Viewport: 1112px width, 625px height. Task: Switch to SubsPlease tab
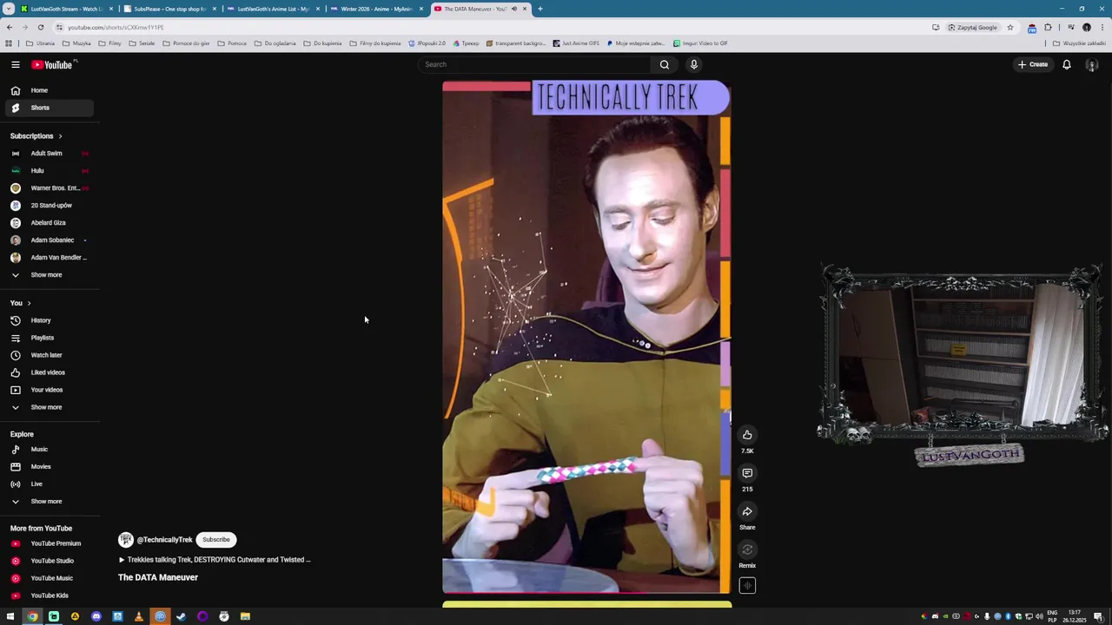coord(169,9)
